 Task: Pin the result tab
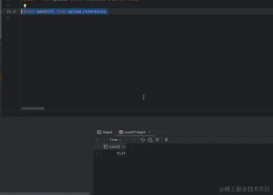pyautogui.click(x=166, y=140)
